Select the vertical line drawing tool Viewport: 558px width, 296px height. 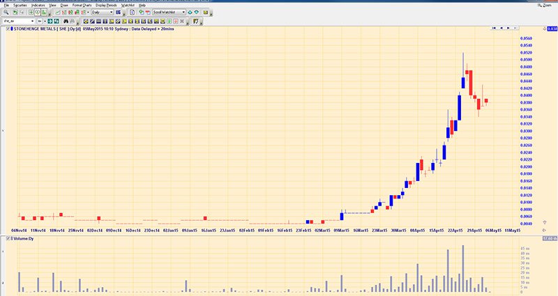click(x=105, y=21)
